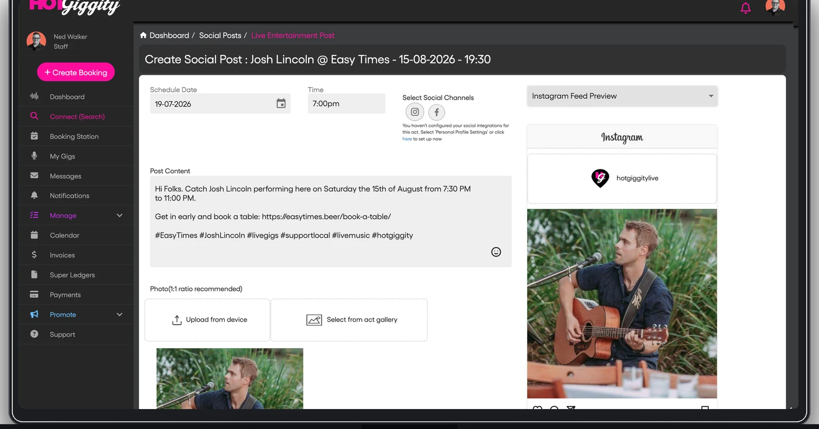Screen dimensions: 819x429
Task: Click the Ned Walker profile picture in sidebar
Action: coord(36,41)
